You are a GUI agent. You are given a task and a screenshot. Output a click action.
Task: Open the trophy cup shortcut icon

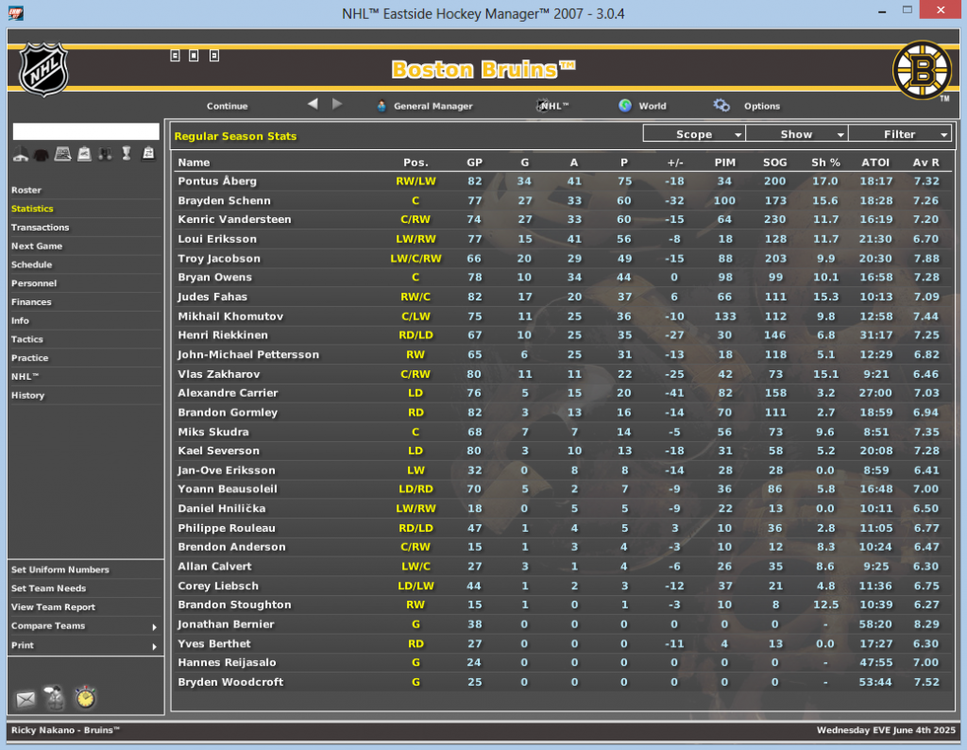(127, 154)
